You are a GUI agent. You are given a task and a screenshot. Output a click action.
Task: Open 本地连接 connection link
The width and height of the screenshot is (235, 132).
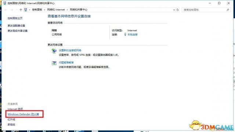click(x=133, y=34)
